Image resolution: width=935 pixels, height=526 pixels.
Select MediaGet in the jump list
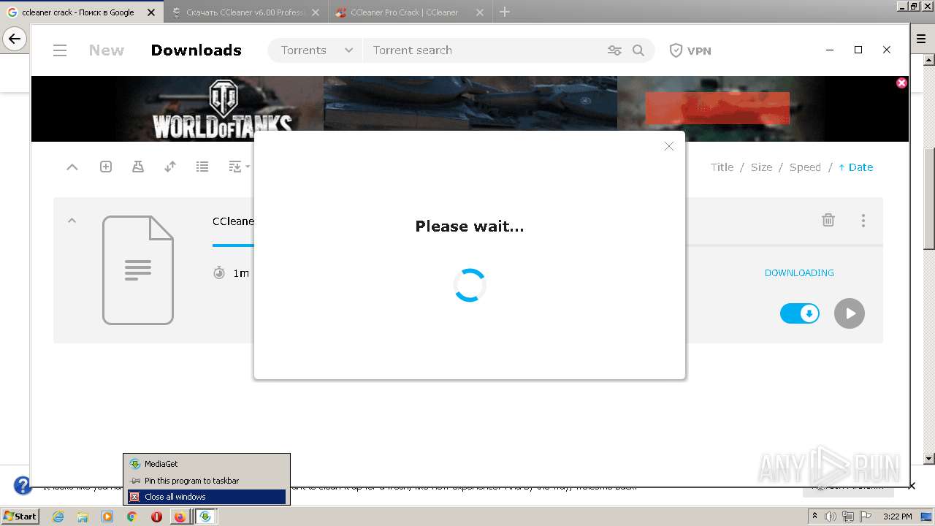[x=207, y=464]
